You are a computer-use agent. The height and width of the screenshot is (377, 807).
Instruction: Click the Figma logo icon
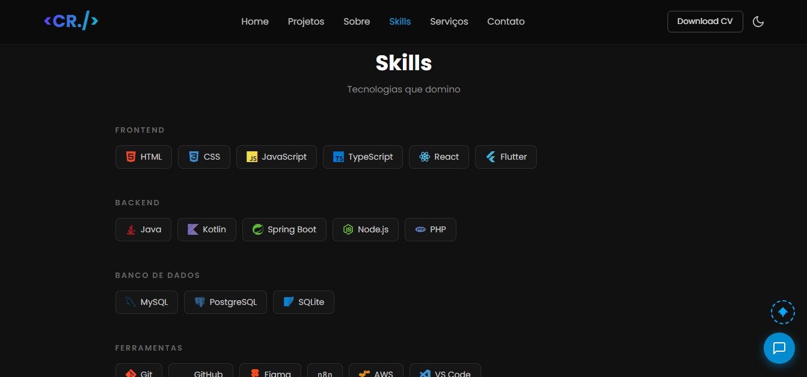255,373
